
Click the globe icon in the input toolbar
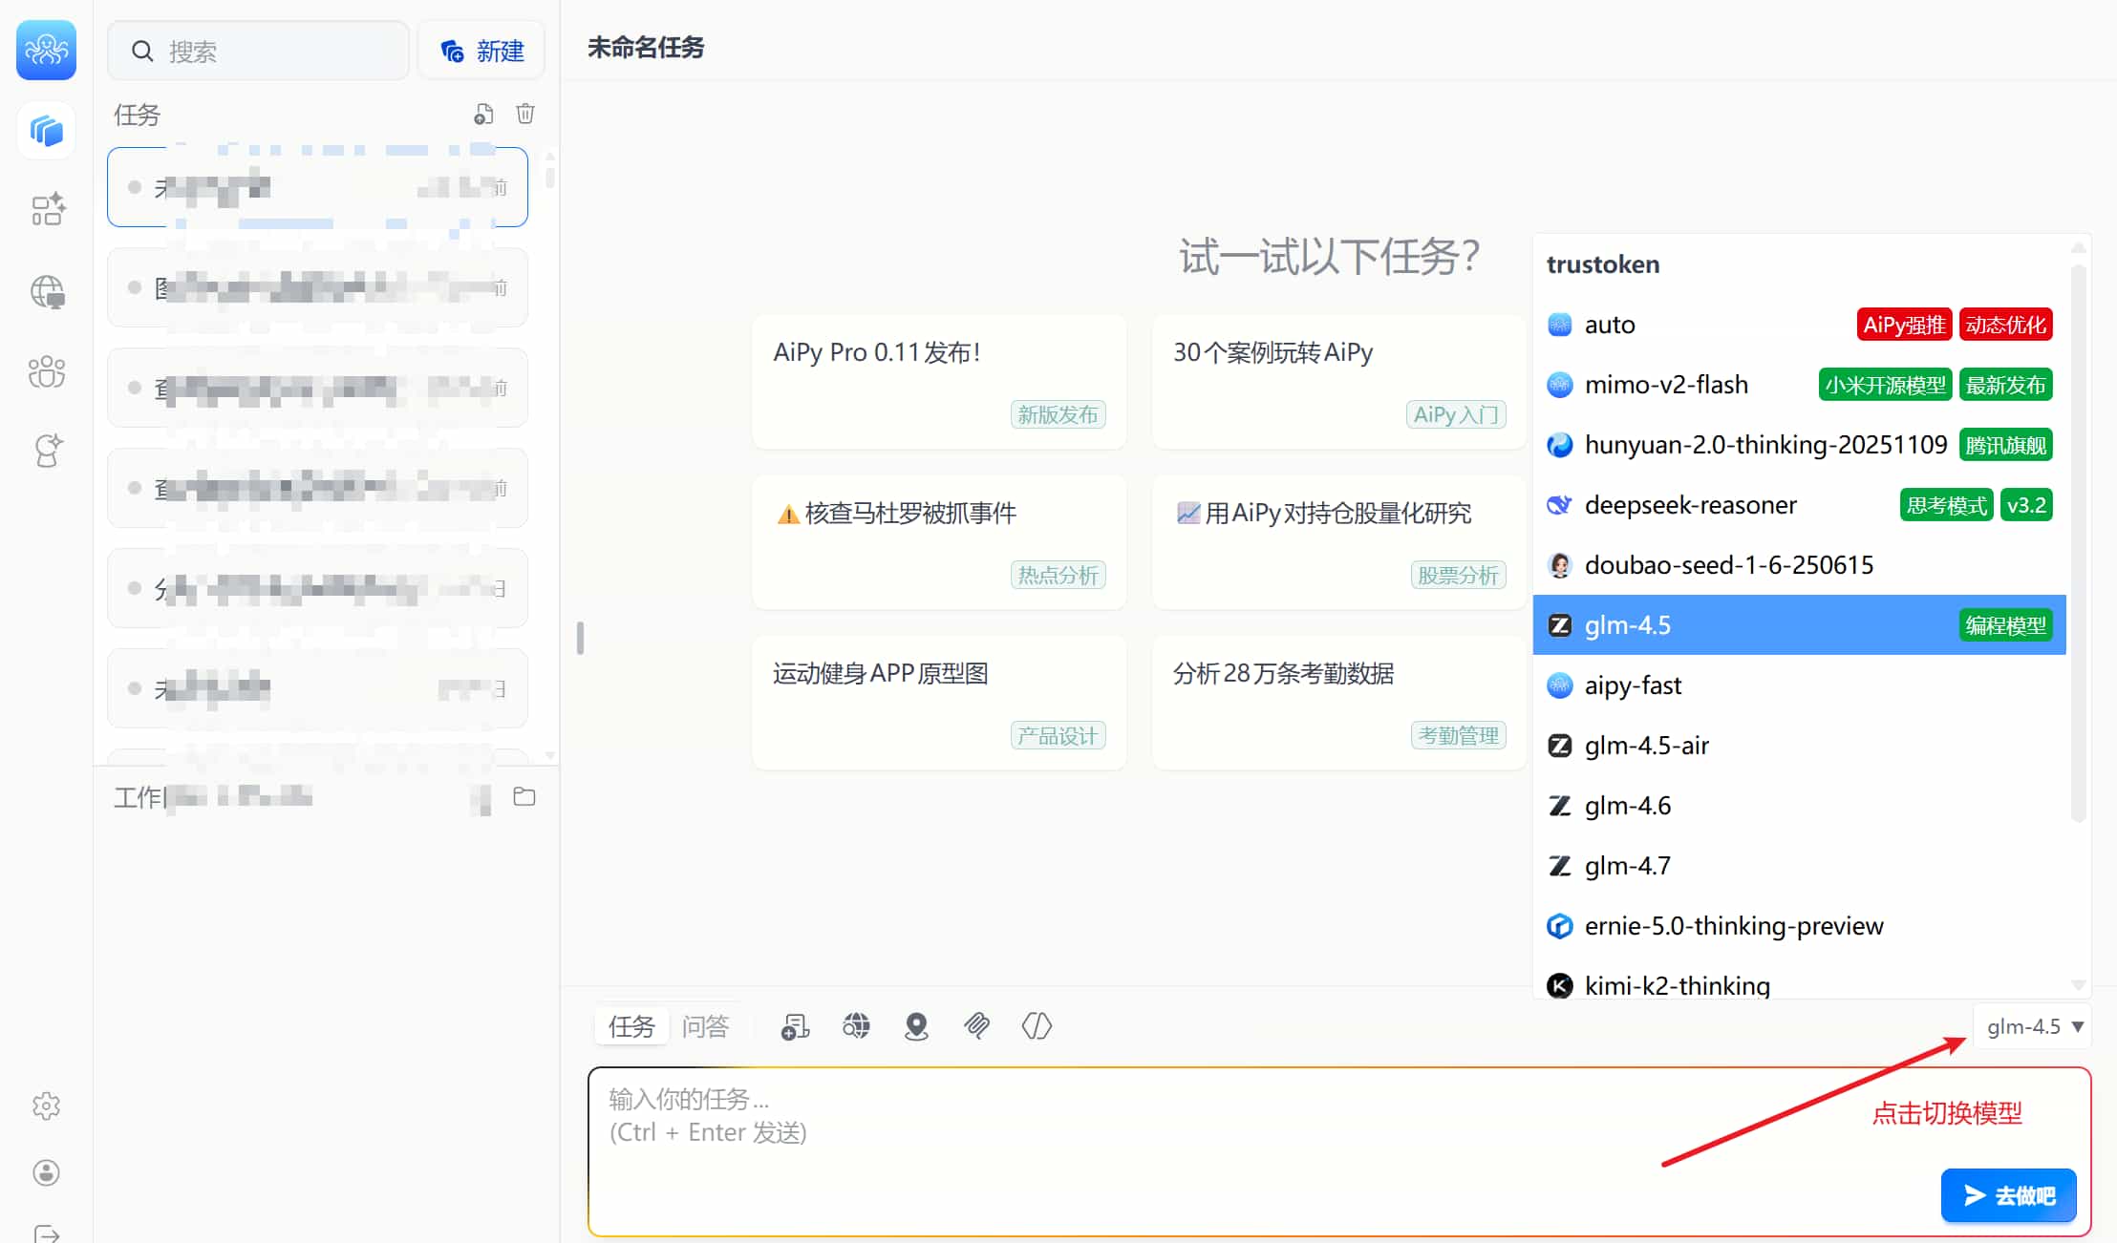coord(856,1026)
